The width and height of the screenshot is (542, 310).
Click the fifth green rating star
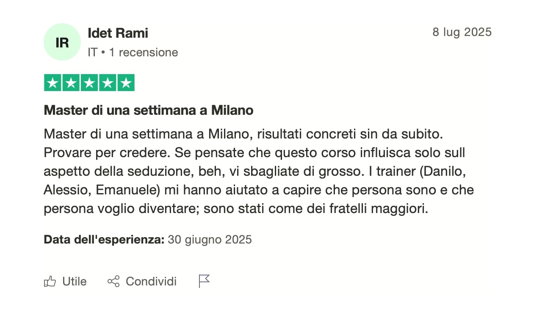pyautogui.click(x=126, y=83)
